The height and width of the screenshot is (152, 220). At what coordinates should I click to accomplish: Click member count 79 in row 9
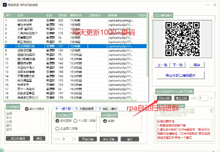pos(60,54)
